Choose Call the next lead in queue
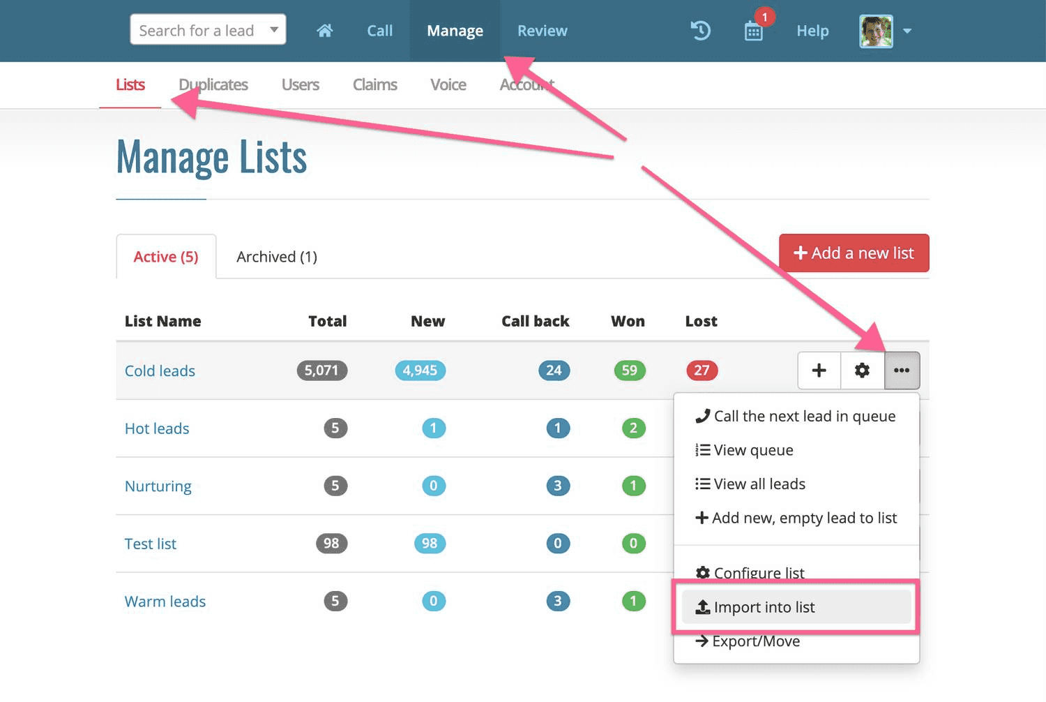Screen dimensions: 1046x702 point(796,416)
